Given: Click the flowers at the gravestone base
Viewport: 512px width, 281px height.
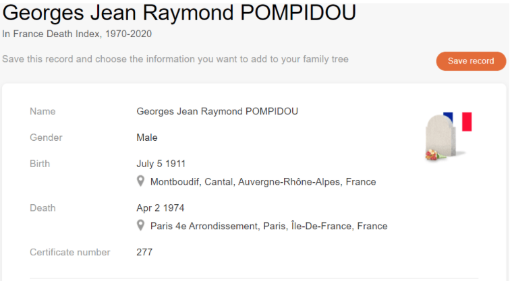Looking at the screenshot, I should pyautogui.click(x=432, y=156).
